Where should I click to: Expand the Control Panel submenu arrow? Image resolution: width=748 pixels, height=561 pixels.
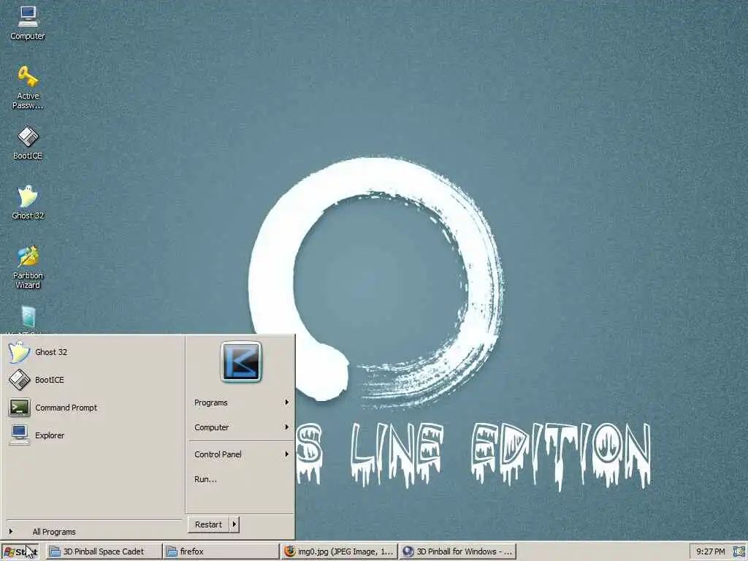(x=286, y=454)
